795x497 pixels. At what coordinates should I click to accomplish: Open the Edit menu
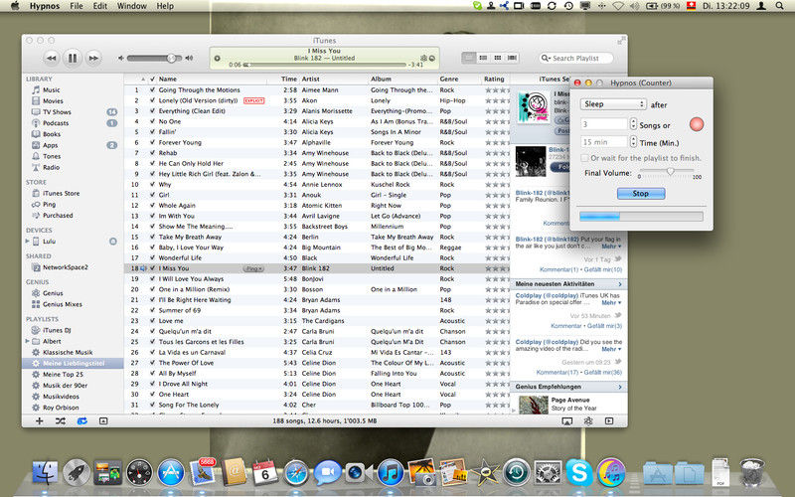point(100,6)
